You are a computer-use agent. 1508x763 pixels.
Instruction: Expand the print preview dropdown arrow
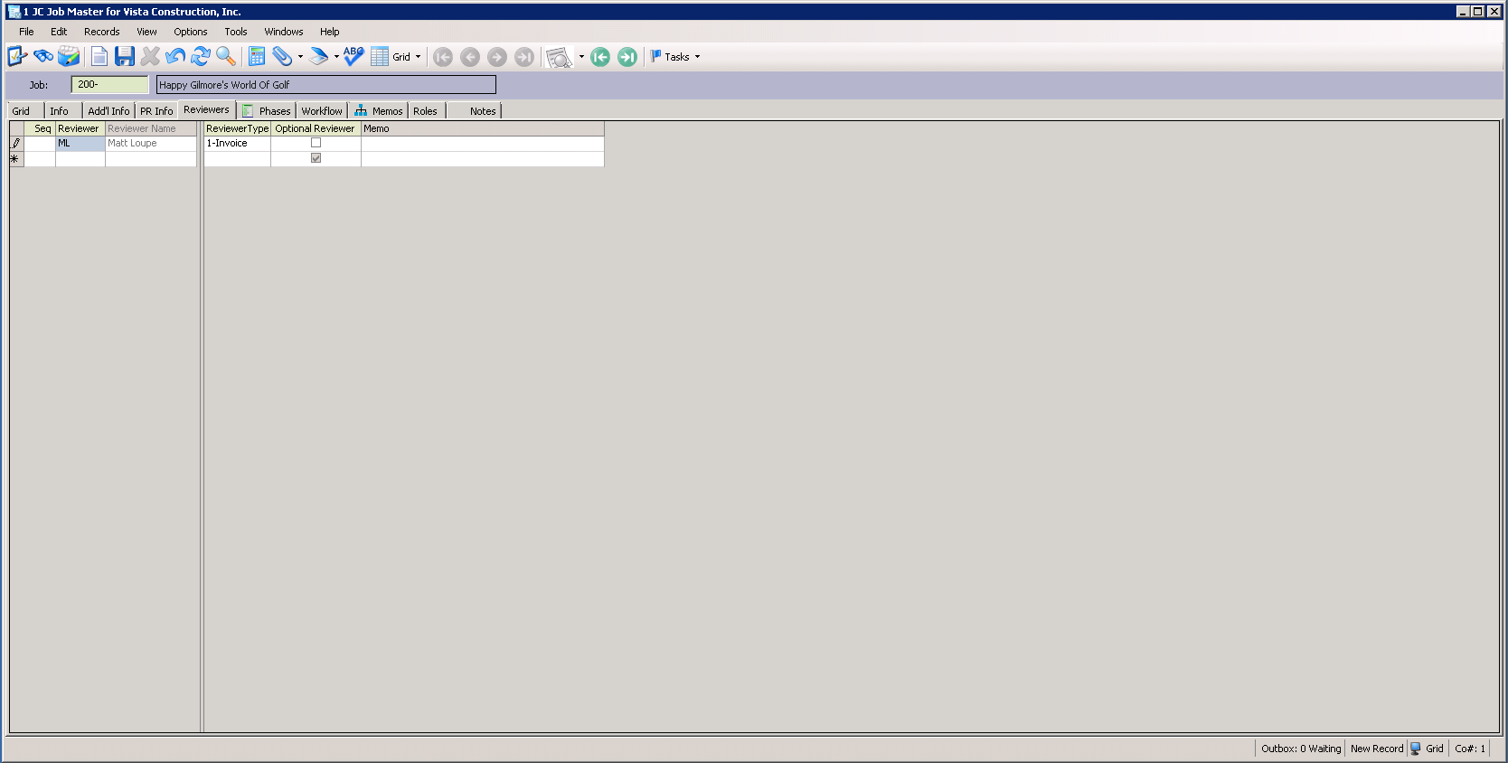coord(581,57)
